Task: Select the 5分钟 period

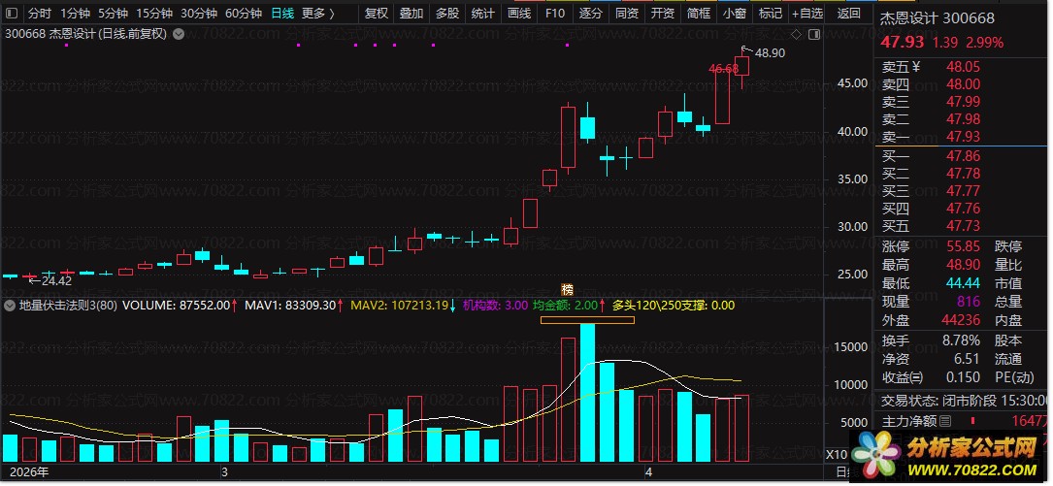Action: point(113,13)
